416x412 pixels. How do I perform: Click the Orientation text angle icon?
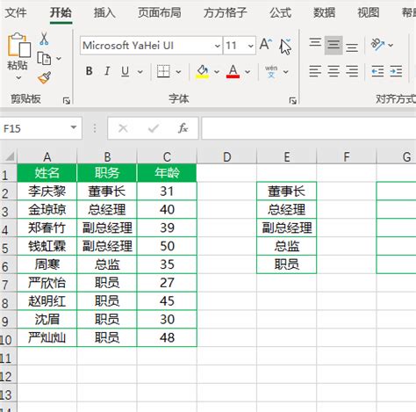[377, 45]
